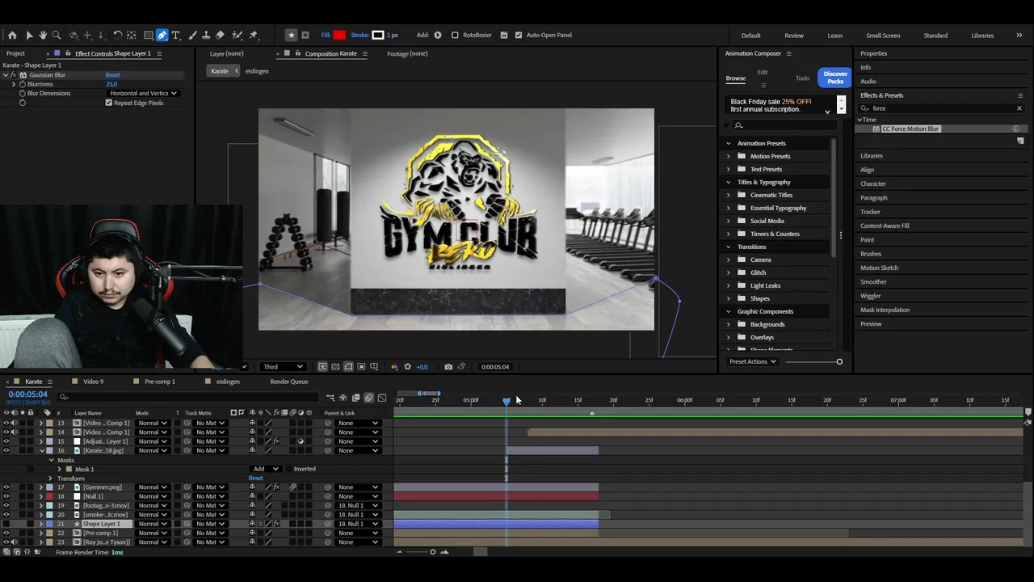This screenshot has height=582, width=1034.
Task: Open the Tools tab in Animation Composer
Action: [802, 78]
